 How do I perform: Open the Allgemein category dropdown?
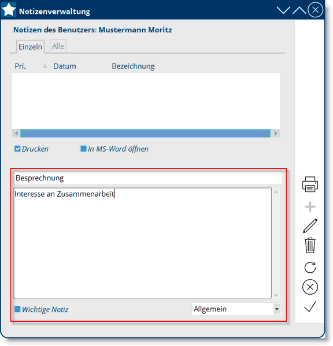coord(276,309)
